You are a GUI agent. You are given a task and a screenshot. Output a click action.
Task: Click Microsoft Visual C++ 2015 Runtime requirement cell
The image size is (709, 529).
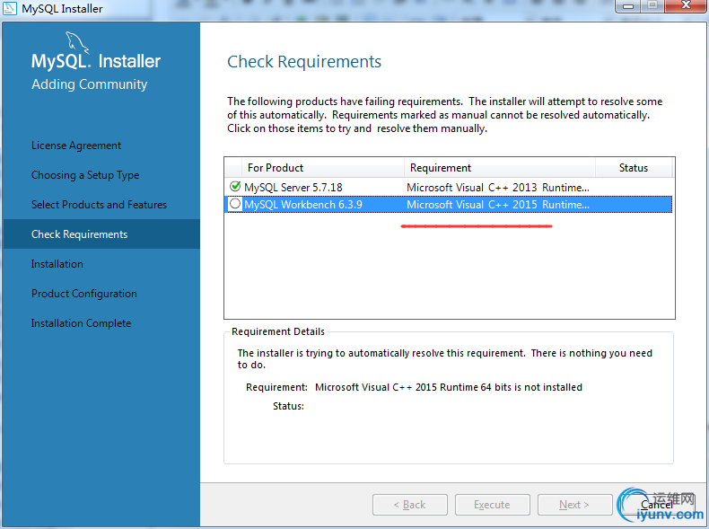498,205
